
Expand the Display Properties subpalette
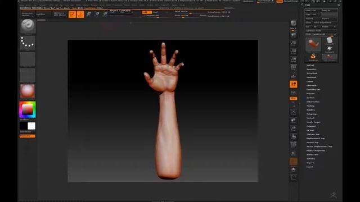[316, 151]
